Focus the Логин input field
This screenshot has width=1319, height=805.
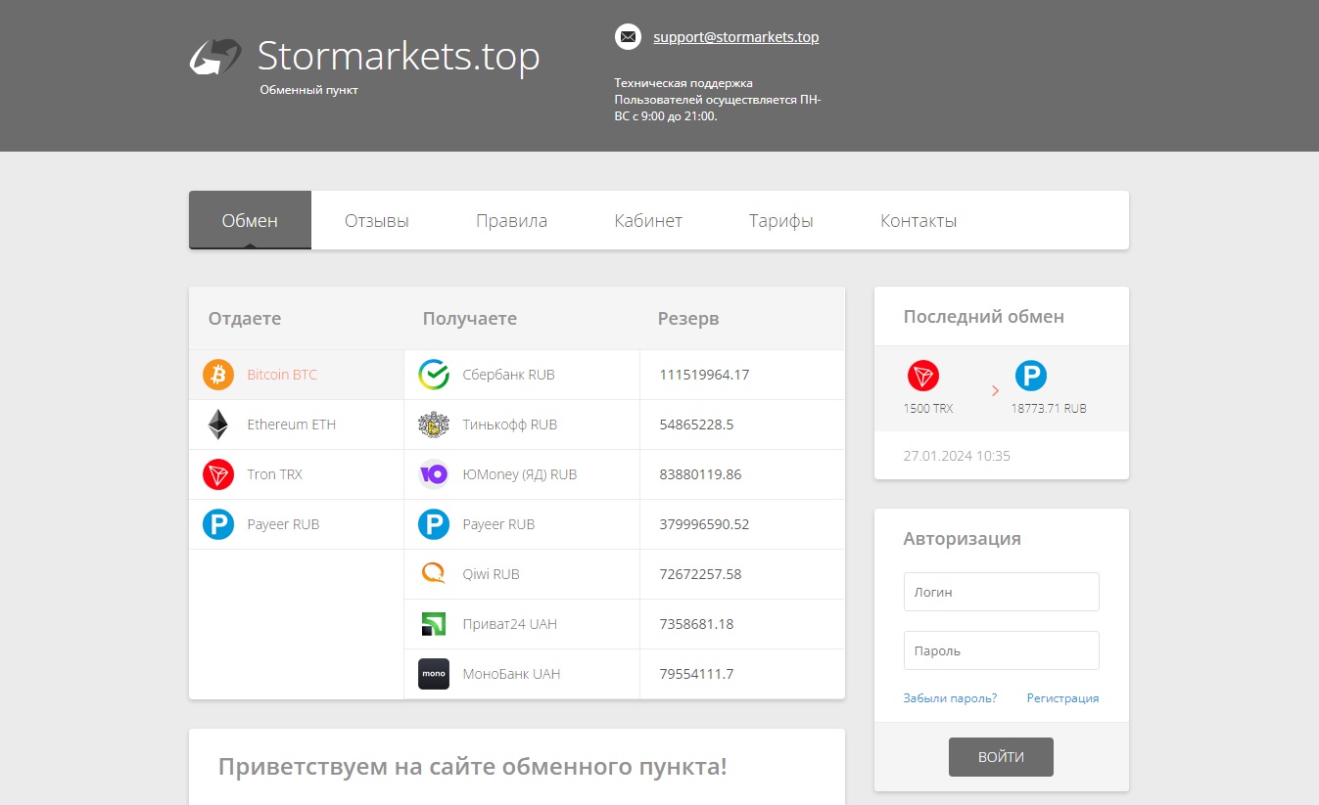coord(1001,592)
